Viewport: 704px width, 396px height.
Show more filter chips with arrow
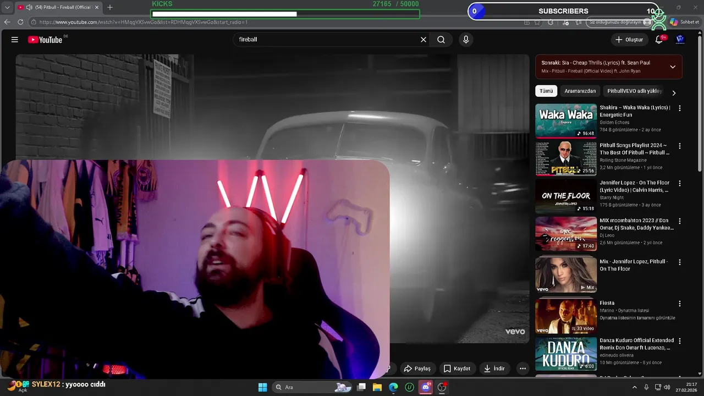674,93
